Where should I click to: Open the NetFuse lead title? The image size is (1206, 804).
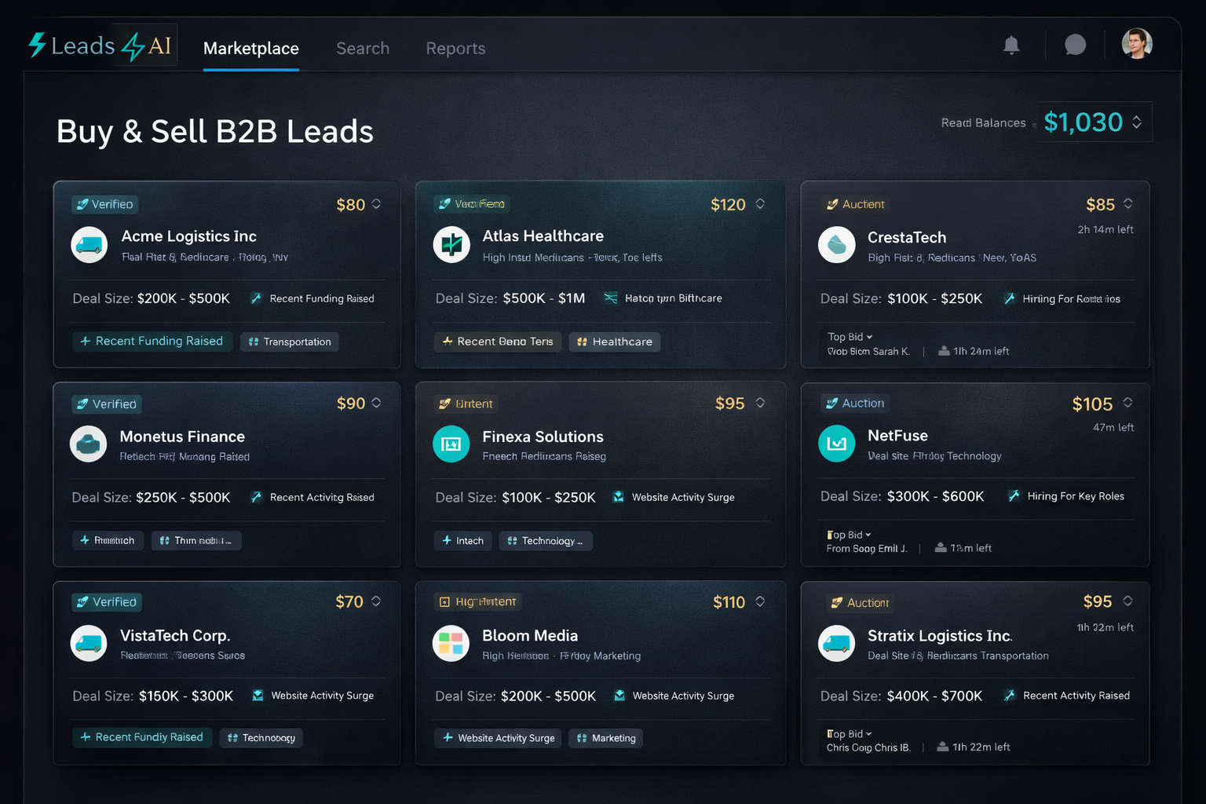tap(898, 436)
